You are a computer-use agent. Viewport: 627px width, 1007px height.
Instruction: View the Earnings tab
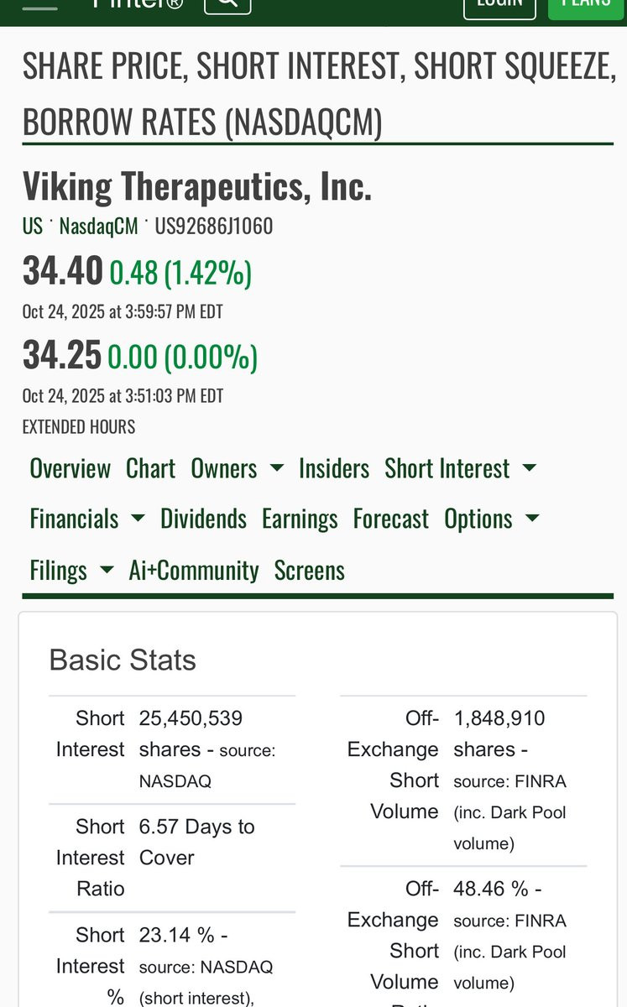pyautogui.click(x=300, y=519)
